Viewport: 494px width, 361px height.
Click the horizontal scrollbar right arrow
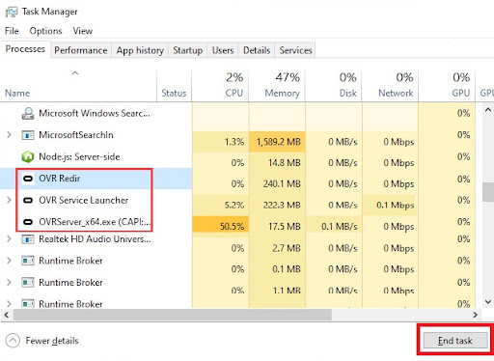click(x=475, y=315)
